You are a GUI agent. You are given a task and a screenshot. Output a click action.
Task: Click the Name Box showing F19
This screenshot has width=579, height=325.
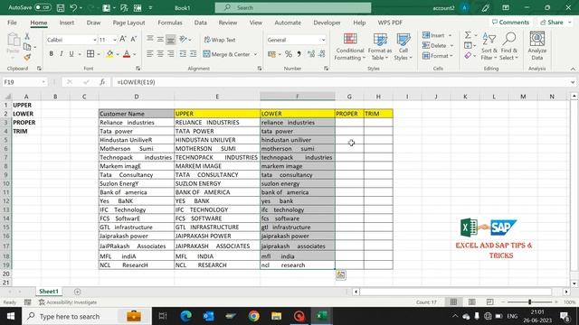point(24,82)
